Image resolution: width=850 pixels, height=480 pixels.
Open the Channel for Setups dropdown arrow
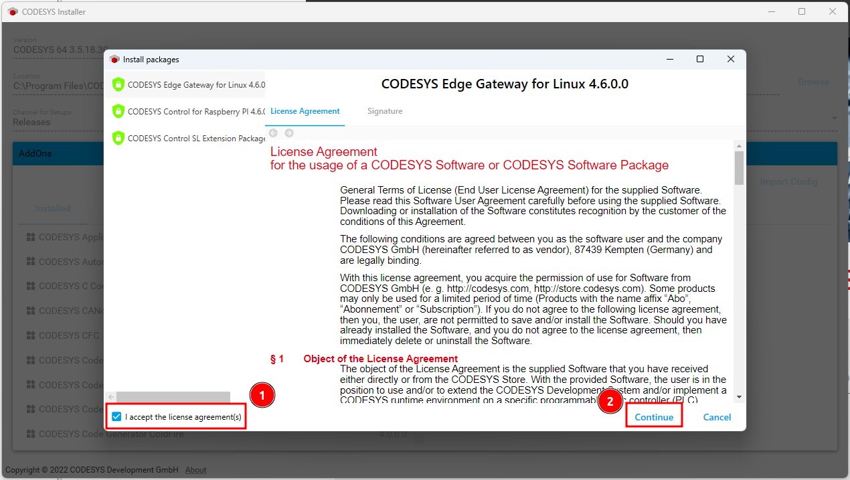tap(835, 118)
